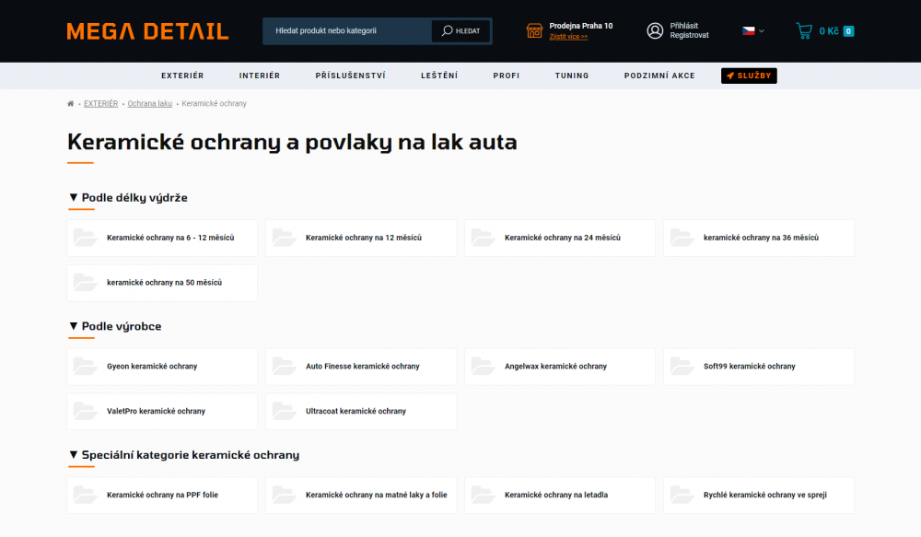
Task: Click the Registrovat link
Action: [690, 35]
